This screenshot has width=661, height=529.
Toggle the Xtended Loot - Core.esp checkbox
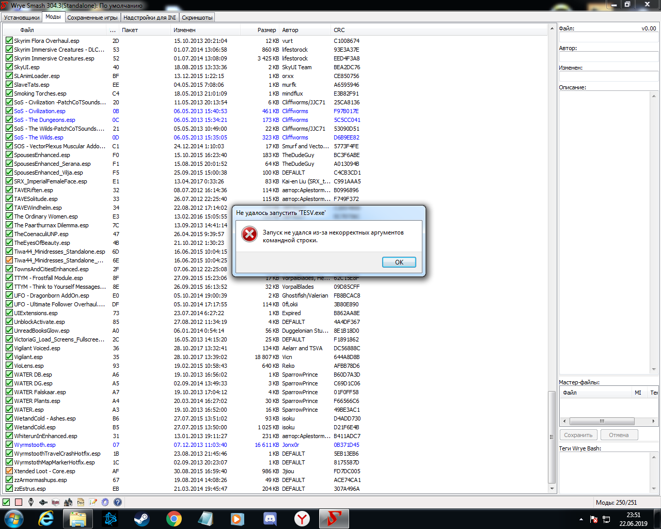point(9,471)
